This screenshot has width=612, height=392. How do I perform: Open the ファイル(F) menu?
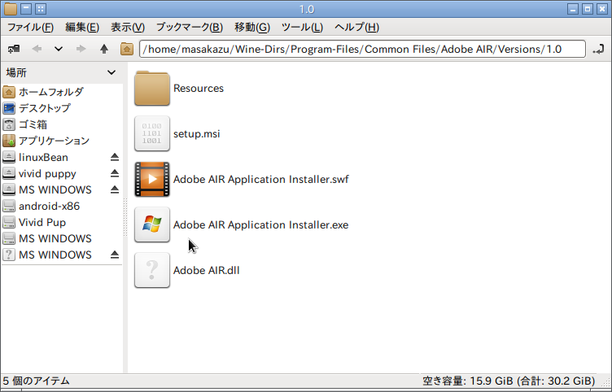(30, 28)
